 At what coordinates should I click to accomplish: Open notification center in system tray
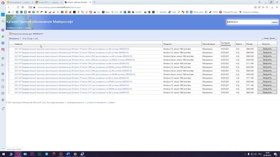coord(276,154)
